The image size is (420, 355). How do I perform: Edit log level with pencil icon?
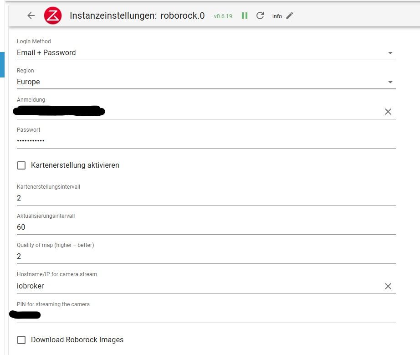(x=290, y=16)
